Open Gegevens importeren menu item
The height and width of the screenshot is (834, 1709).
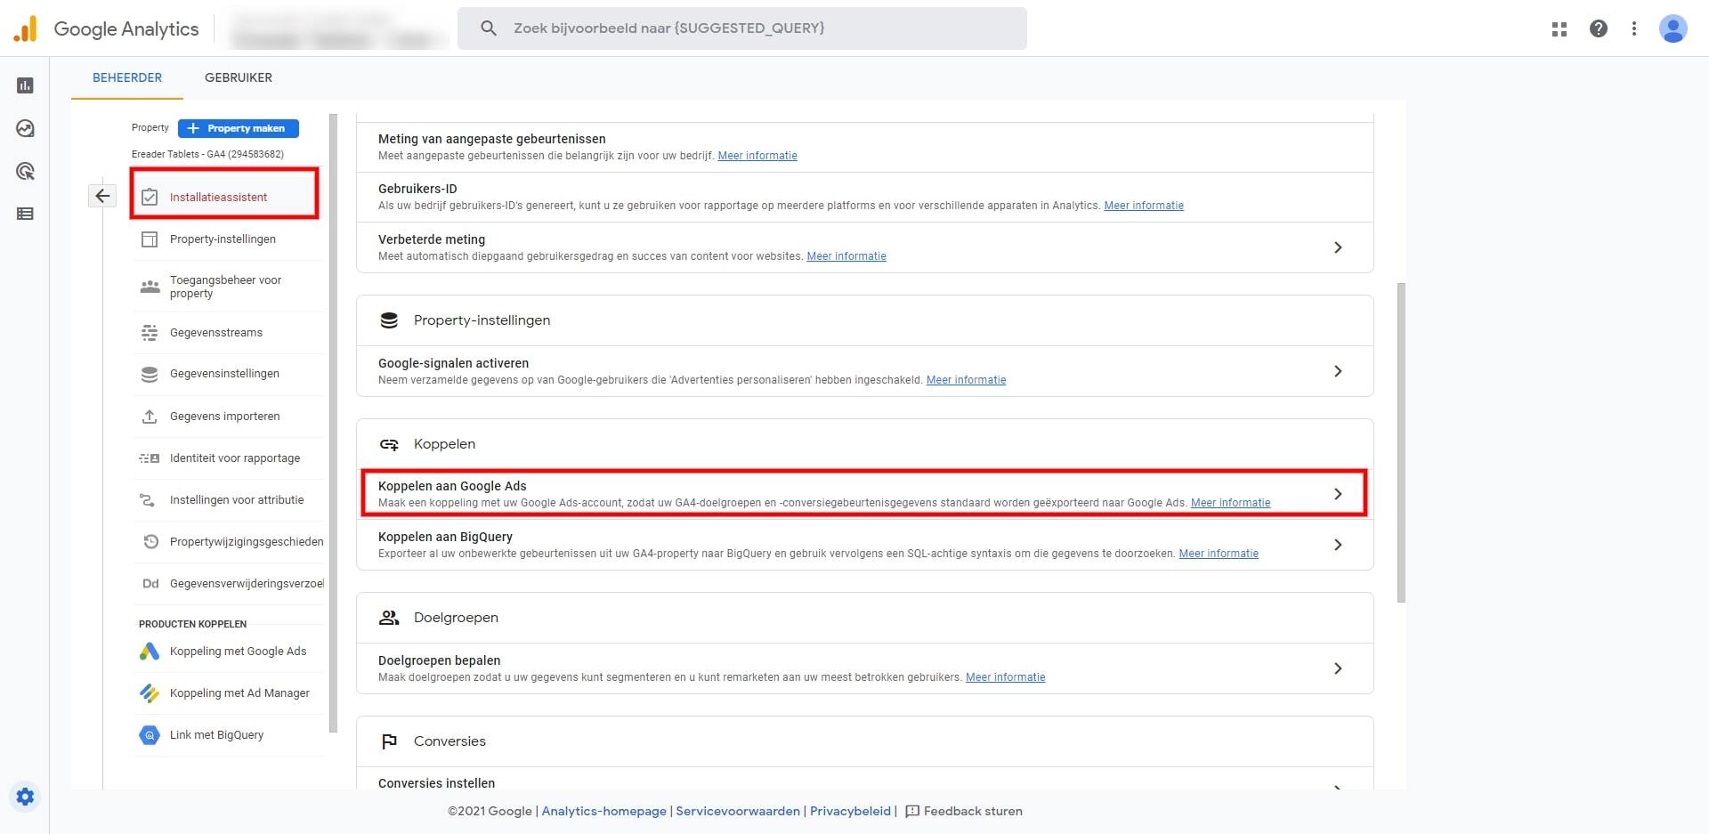tap(229, 417)
